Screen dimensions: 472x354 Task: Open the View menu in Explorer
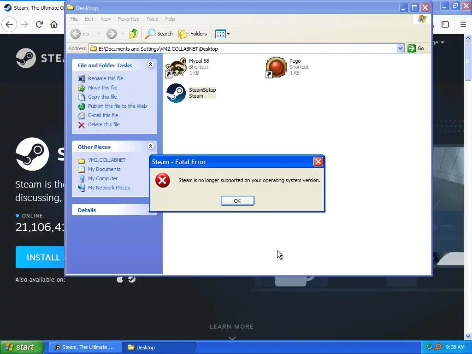(106, 19)
